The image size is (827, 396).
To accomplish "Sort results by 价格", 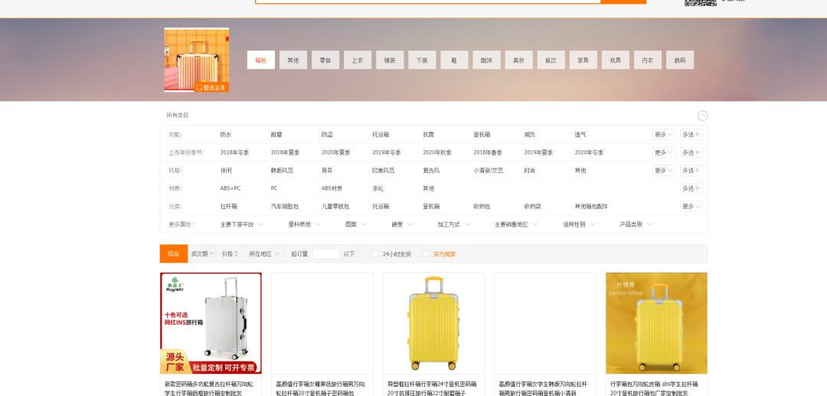I will coord(230,254).
